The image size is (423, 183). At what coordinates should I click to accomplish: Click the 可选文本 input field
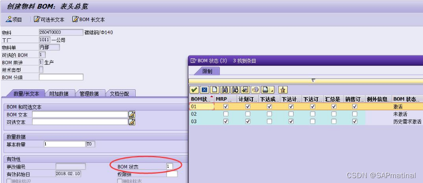click(x=80, y=122)
